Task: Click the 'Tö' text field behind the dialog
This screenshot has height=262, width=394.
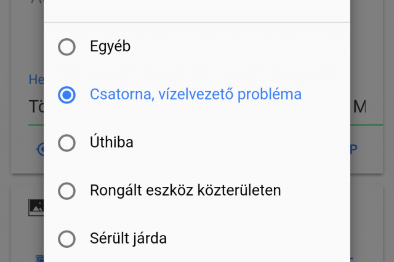Action: pyautogui.click(x=36, y=106)
